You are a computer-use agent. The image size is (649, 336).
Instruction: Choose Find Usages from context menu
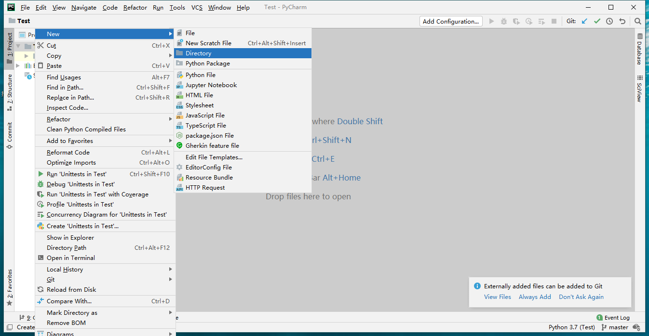pyautogui.click(x=105, y=78)
